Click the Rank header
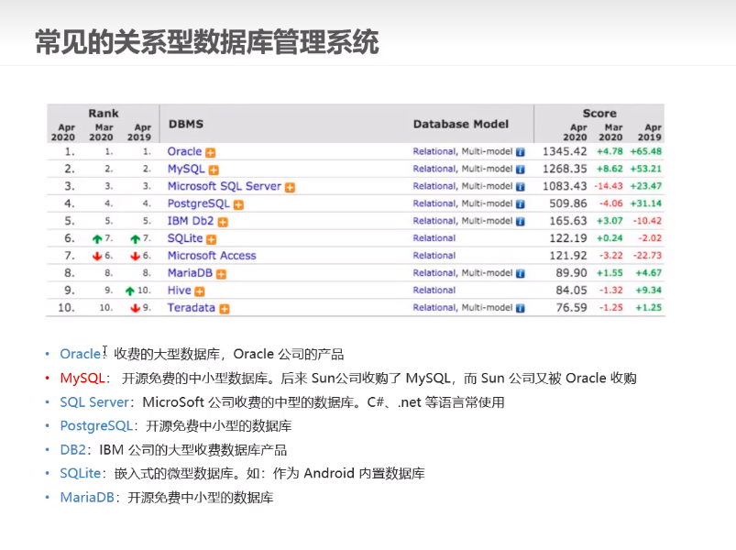This screenshot has width=736, height=550. pyautogui.click(x=104, y=114)
